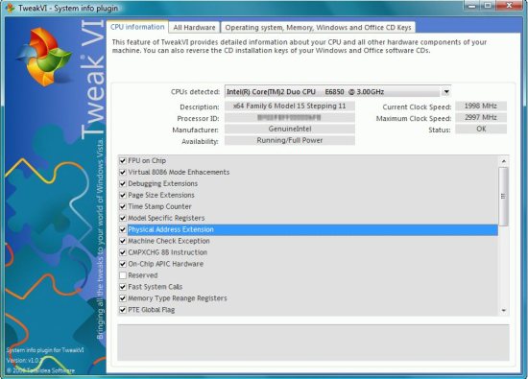The height and width of the screenshot is (379, 528).
Task: Close the TweakVI window
Action: coord(509,6)
